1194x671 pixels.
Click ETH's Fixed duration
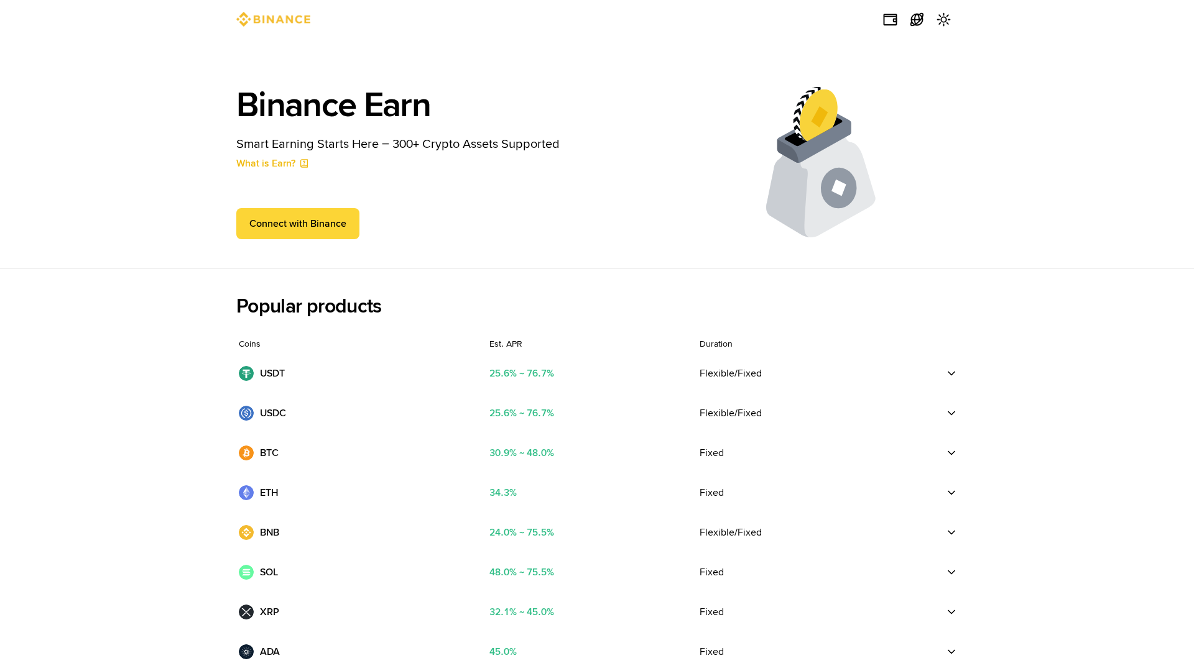click(x=711, y=493)
